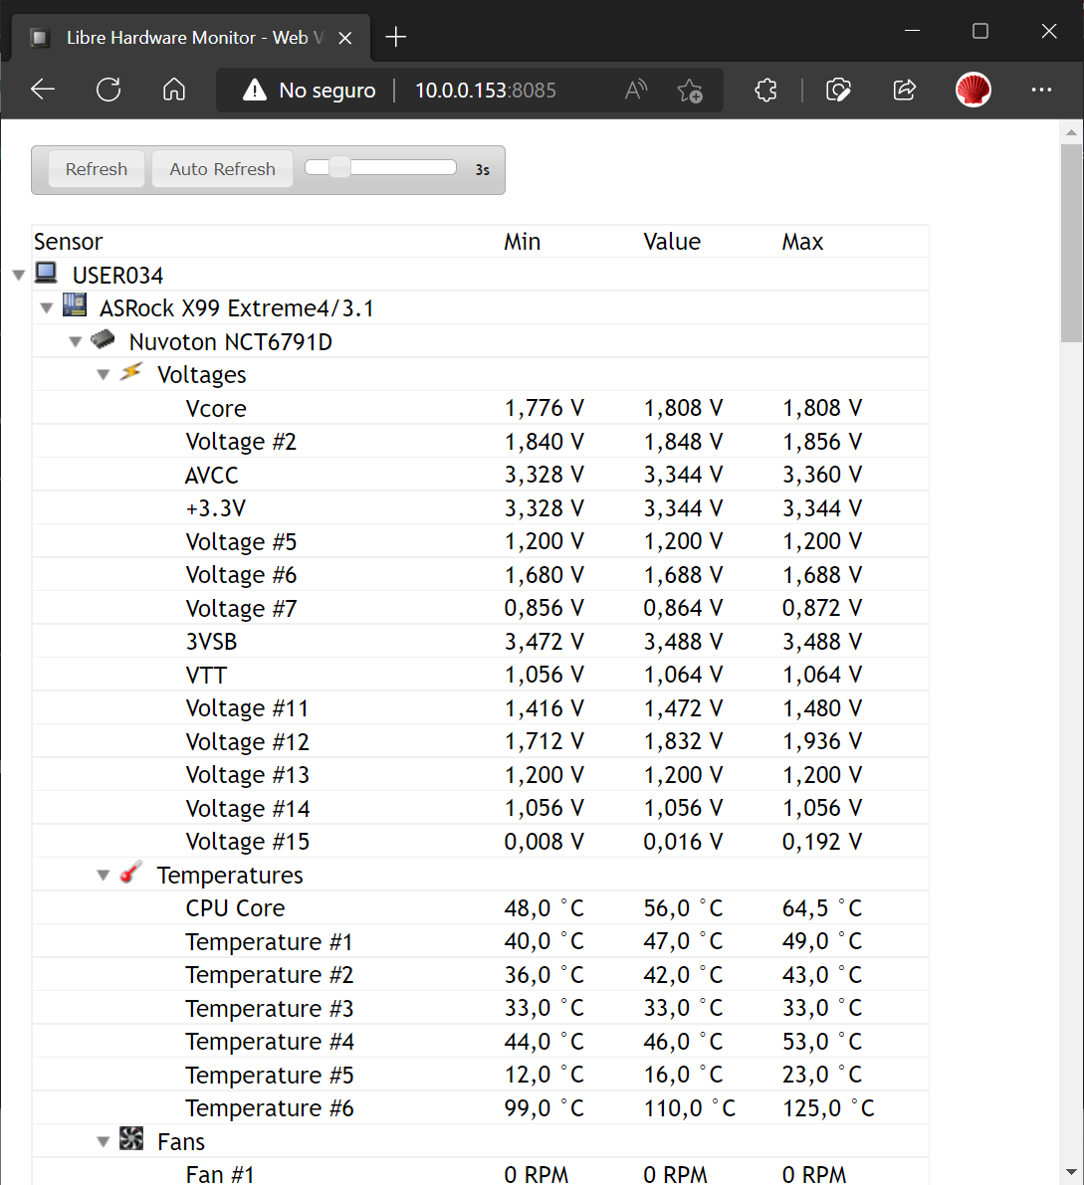Click the CPU Core max value 64,5 °C
Viewport: 1084px width, 1185px height.
[821, 907]
